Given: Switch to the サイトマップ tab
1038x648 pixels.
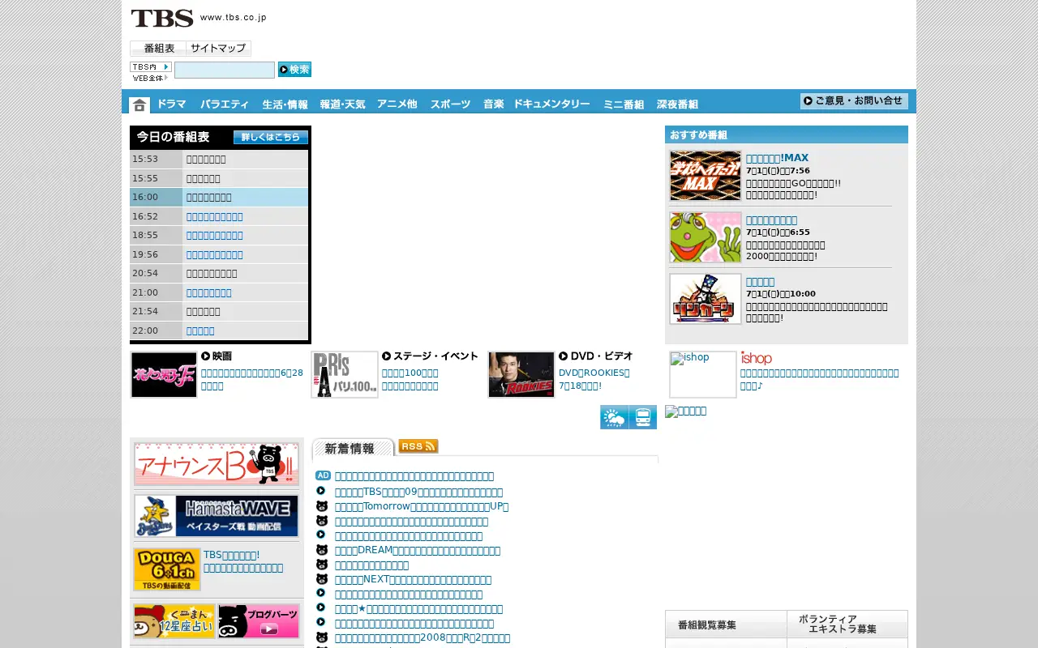Looking at the screenshot, I should pyautogui.click(x=219, y=49).
